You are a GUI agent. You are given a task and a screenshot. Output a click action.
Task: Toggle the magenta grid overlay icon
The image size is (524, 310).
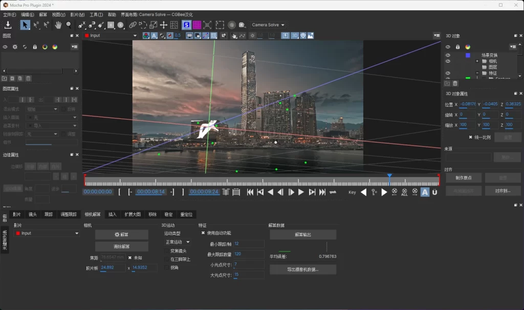click(197, 25)
